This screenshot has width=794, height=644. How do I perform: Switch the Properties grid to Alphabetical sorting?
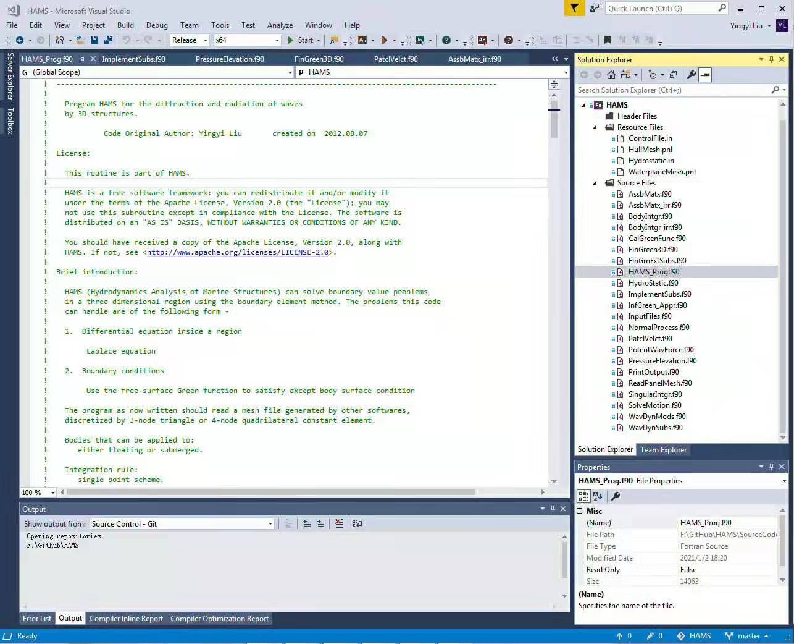598,496
